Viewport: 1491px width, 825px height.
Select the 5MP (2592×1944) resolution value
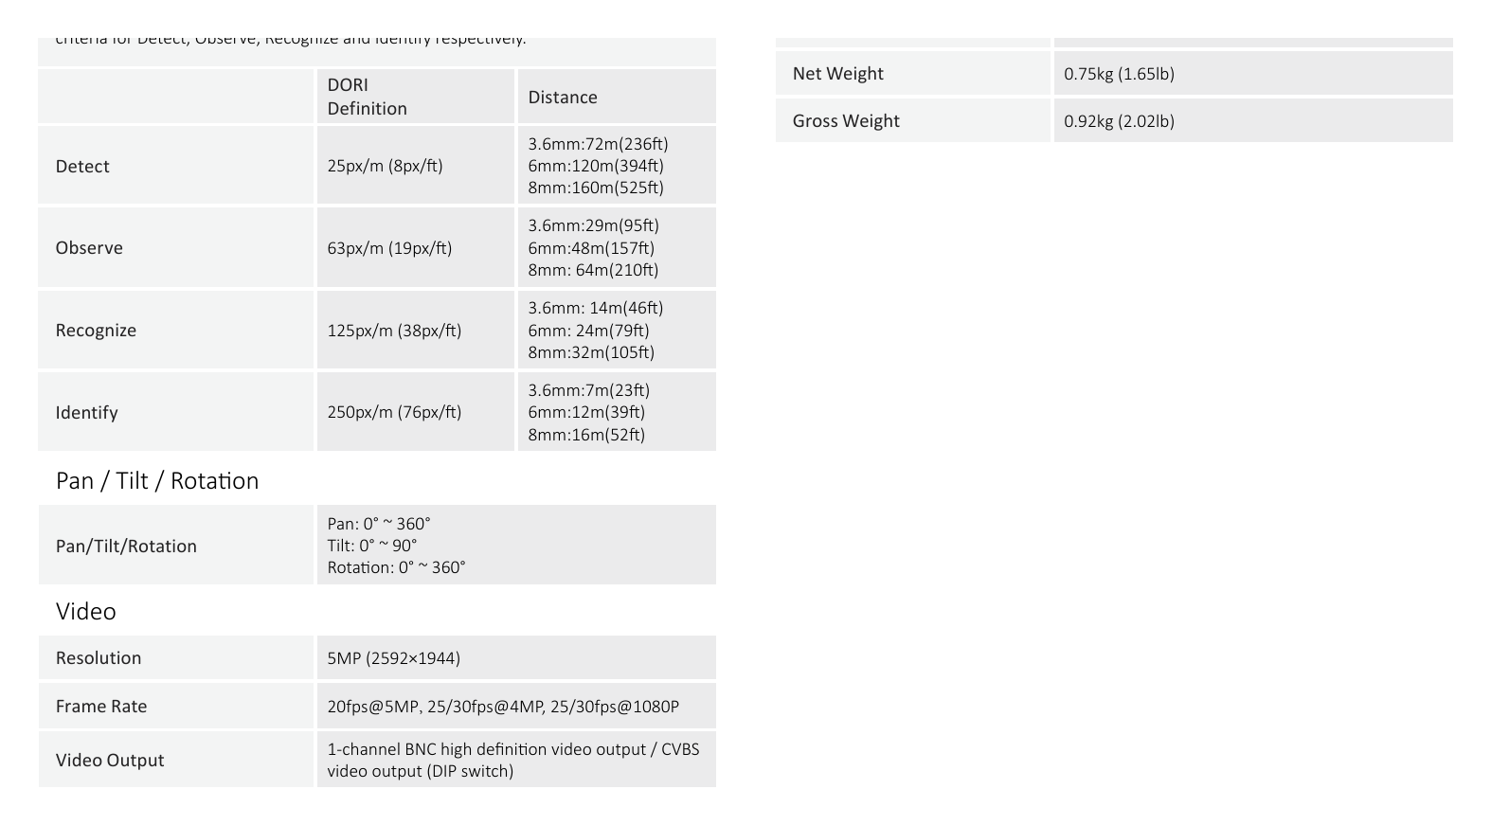394,657
